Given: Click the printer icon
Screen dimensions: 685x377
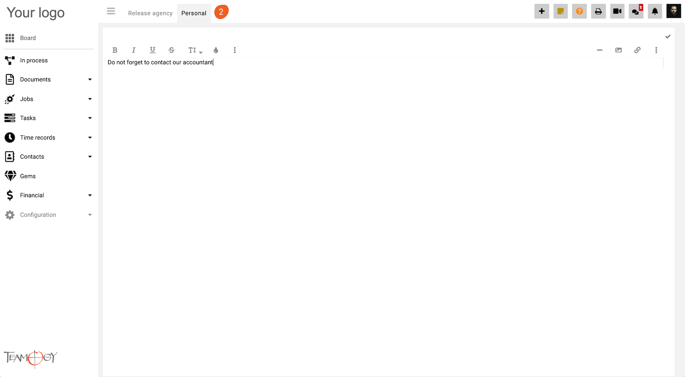Looking at the screenshot, I should coord(598,11).
